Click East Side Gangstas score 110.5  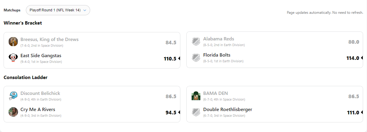170,59
